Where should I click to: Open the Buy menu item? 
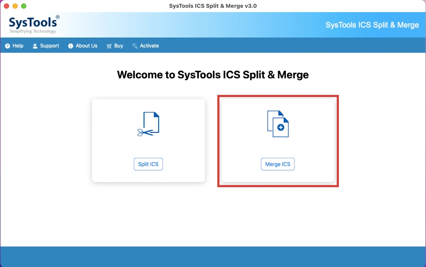115,46
